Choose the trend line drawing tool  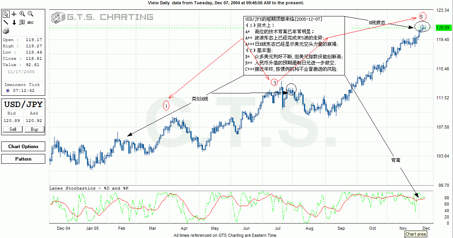(x=6, y=22)
